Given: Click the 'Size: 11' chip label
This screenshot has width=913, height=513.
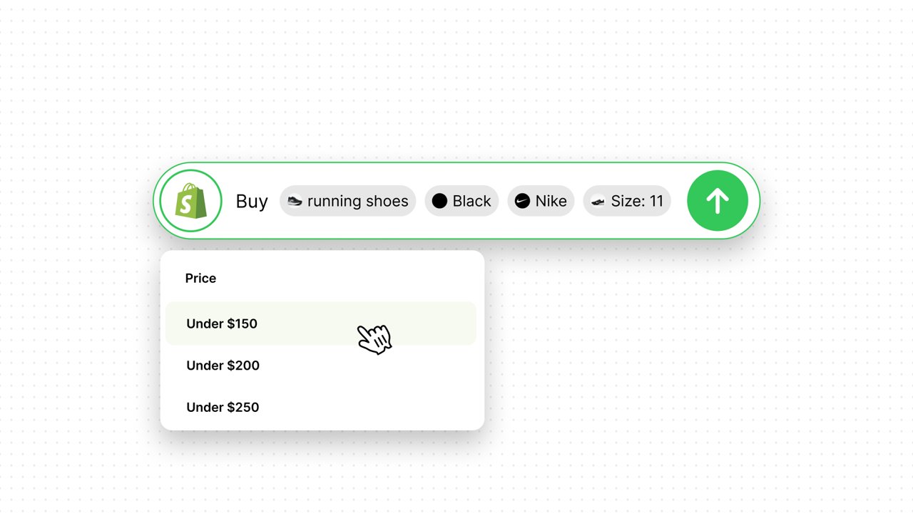Looking at the screenshot, I should 637,201.
